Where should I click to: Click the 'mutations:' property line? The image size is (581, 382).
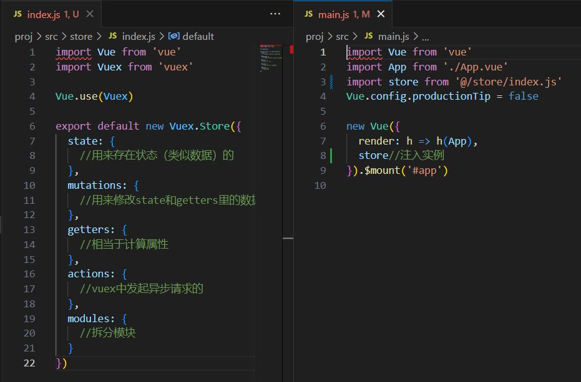(x=103, y=186)
